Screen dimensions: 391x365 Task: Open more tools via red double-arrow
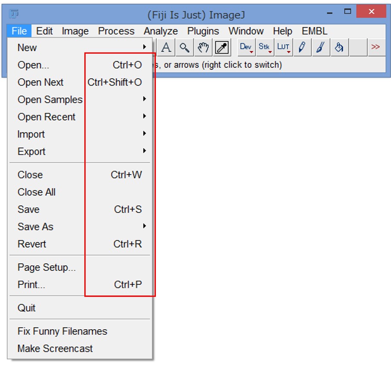[376, 47]
